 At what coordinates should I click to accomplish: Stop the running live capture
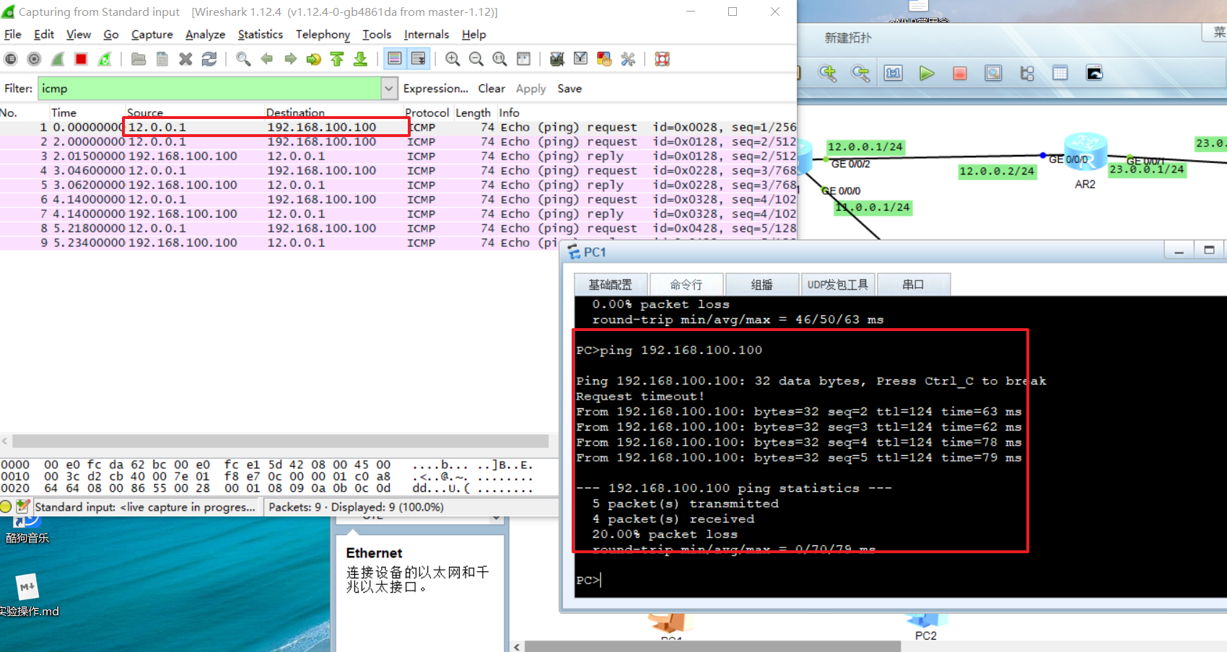(81, 59)
